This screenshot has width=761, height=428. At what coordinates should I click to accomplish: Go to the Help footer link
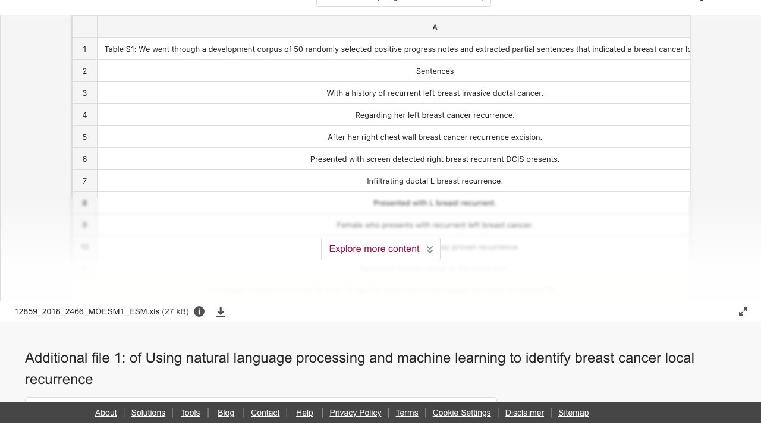click(x=304, y=413)
